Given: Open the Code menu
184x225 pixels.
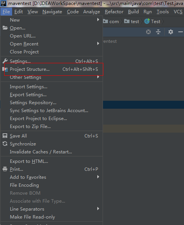Looking at the screenshot, I should pos(73,12).
